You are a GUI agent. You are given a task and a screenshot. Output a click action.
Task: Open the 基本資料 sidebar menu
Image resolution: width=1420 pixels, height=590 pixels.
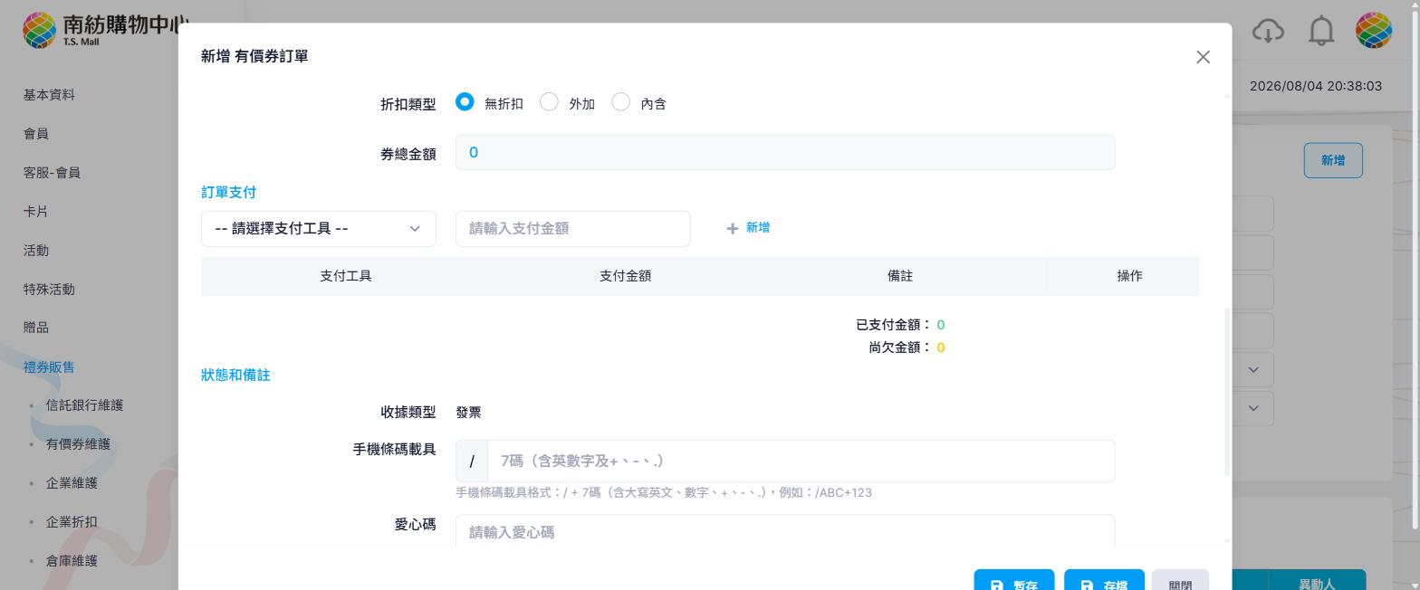[x=49, y=95]
